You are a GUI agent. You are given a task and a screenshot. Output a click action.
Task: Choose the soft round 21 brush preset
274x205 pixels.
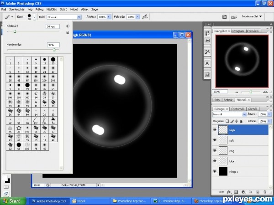[x=45, y=69]
